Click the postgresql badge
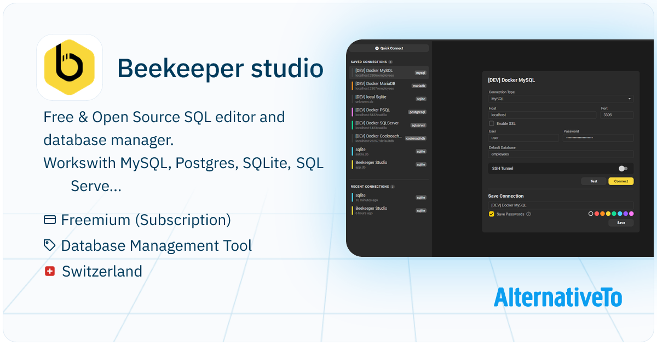Viewport: 657px width, 345px height. pos(417,112)
